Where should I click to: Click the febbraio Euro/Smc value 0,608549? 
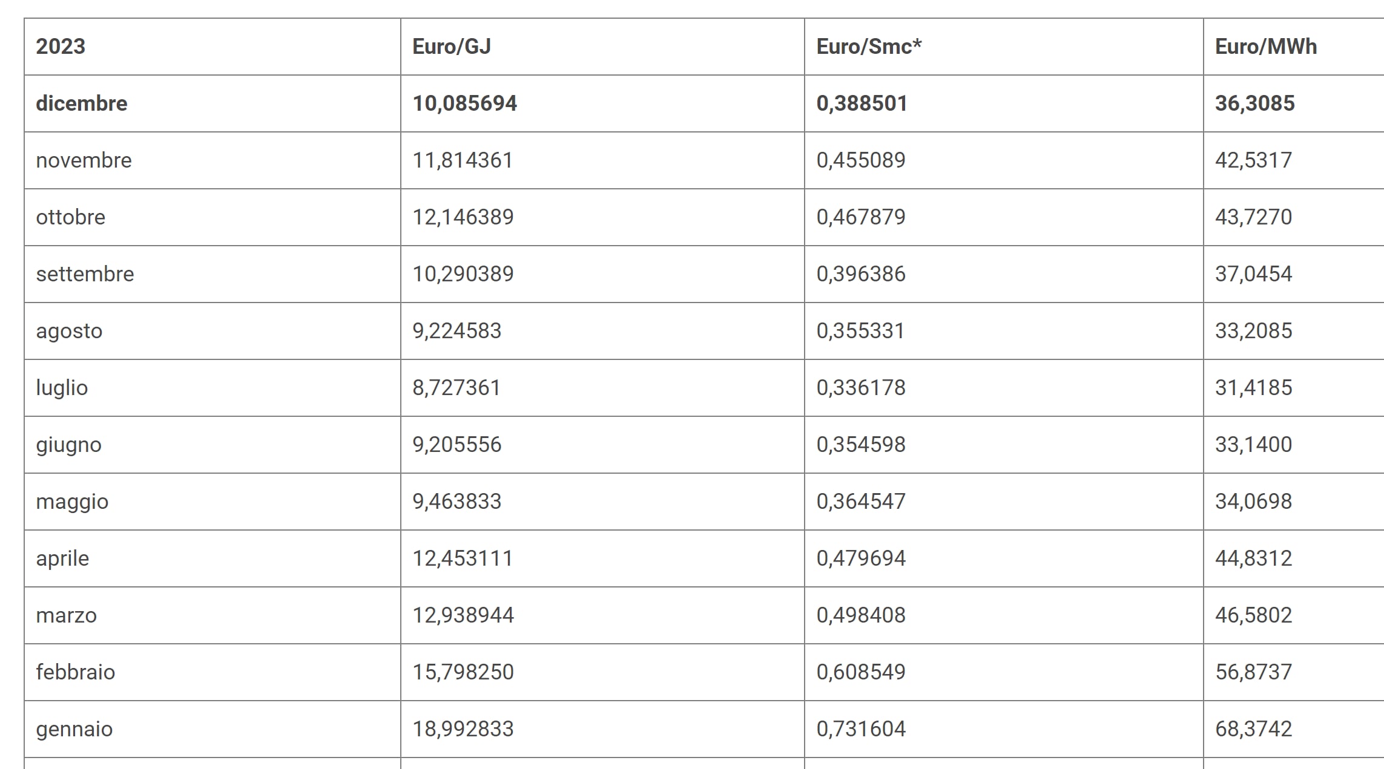pyautogui.click(x=861, y=672)
